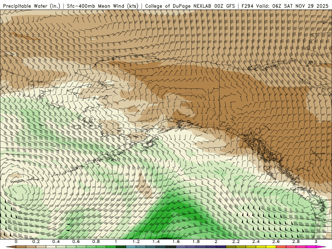Click the "College of DuPage NEXLAB" header text
The image size is (332, 249).
click(x=178, y=6)
